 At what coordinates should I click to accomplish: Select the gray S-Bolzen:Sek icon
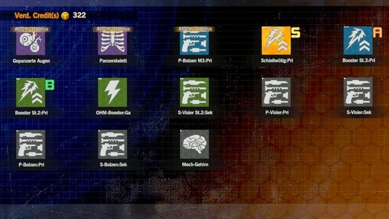pyautogui.click(x=112, y=145)
